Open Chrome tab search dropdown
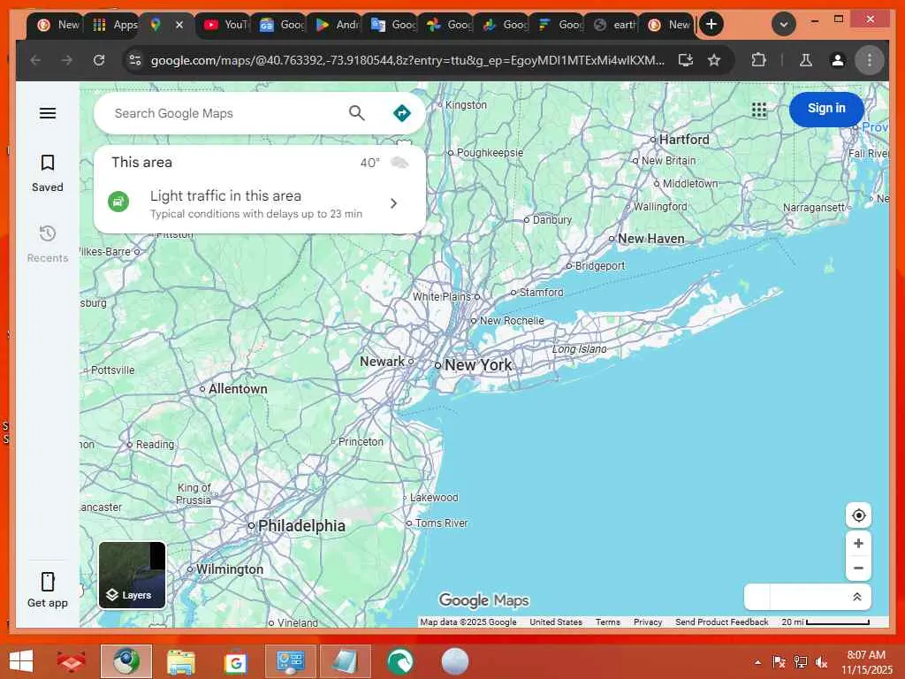 coord(783,24)
